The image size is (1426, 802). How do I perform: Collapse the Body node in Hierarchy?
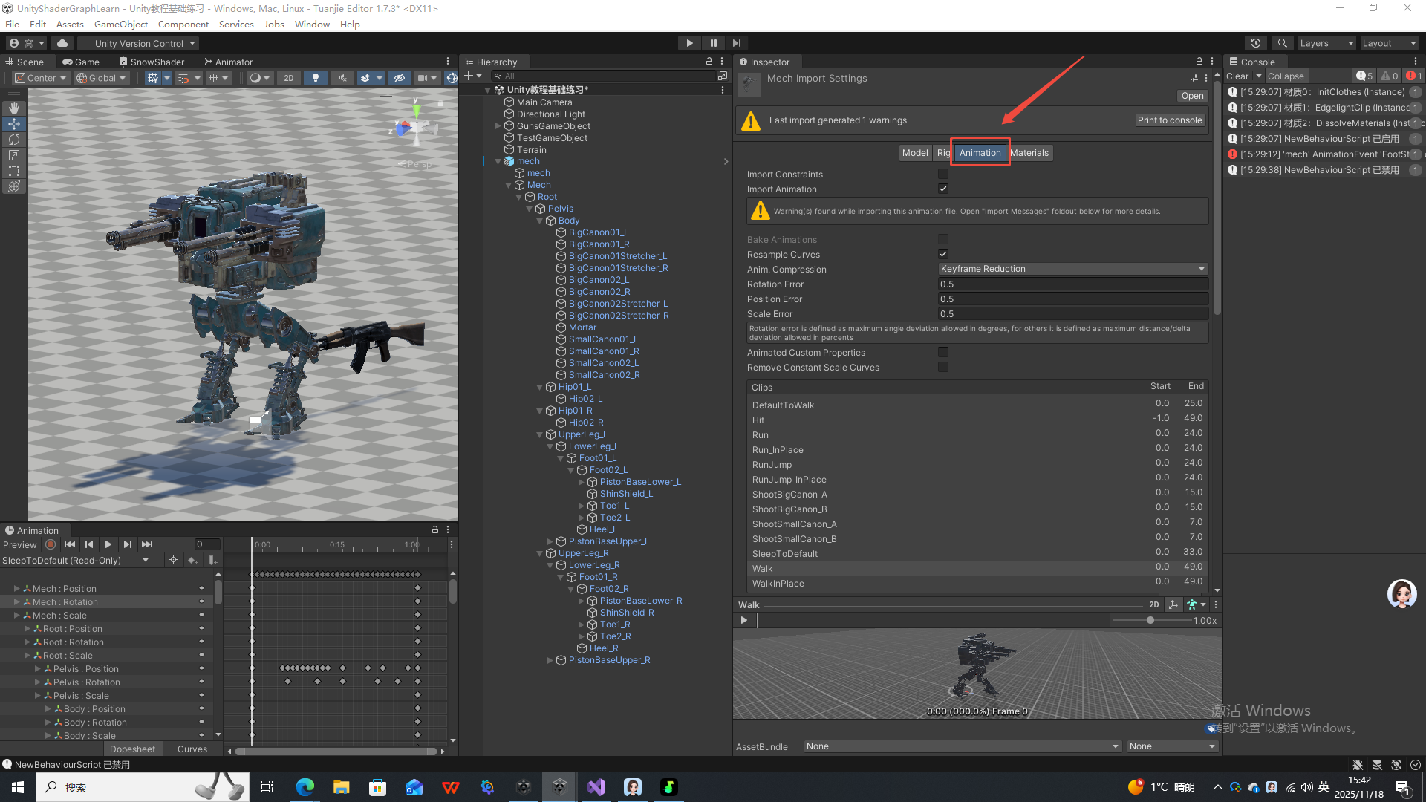click(x=540, y=221)
